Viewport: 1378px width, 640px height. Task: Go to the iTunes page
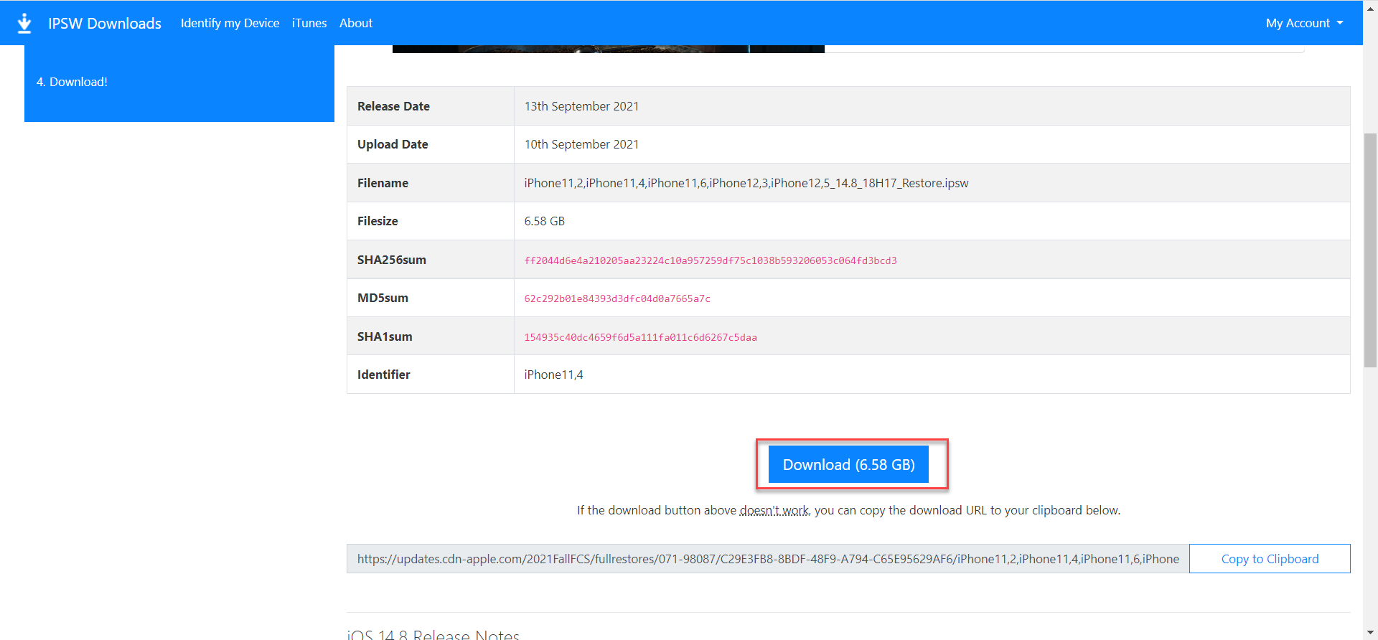[x=309, y=23]
